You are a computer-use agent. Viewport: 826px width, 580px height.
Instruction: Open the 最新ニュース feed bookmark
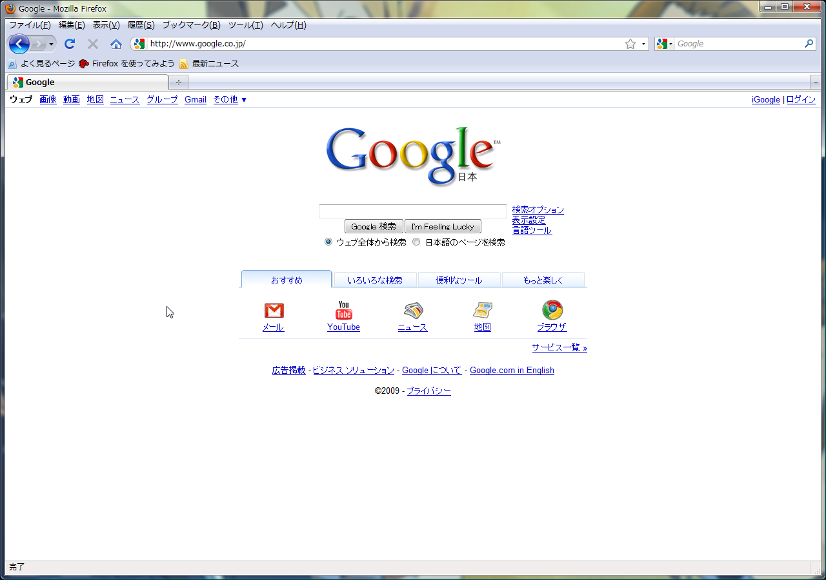pos(209,64)
